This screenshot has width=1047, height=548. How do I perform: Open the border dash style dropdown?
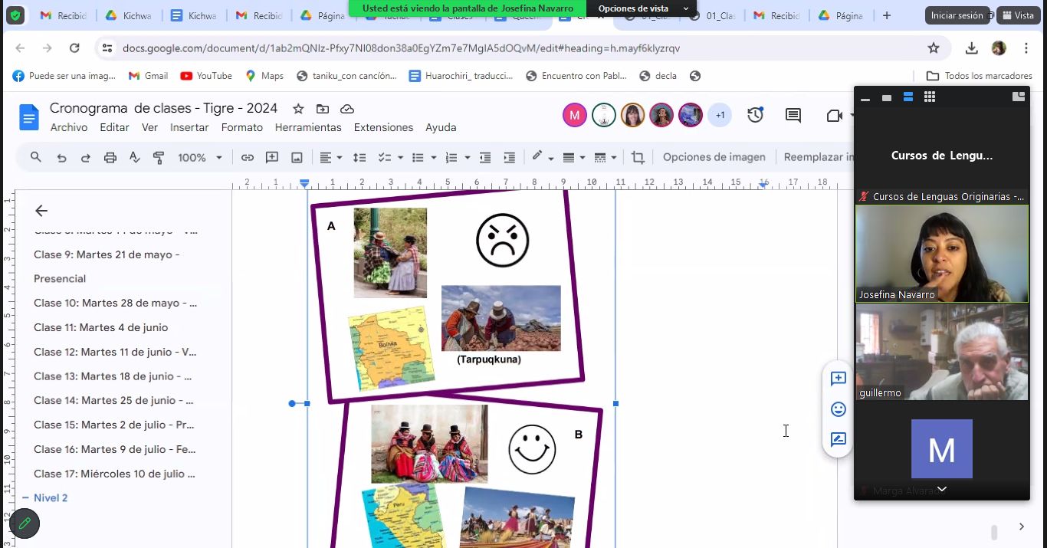coord(606,157)
